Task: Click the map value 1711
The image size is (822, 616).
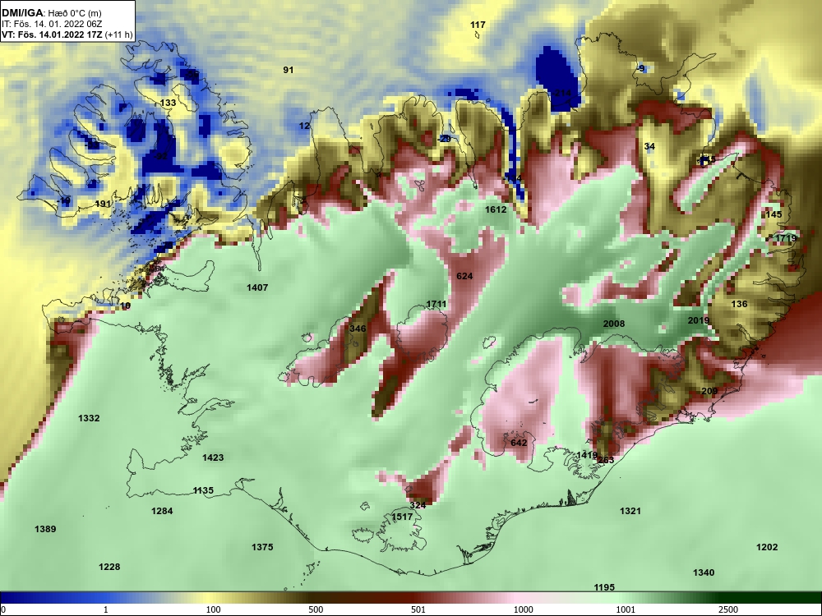Action: (x=436, y=305)
